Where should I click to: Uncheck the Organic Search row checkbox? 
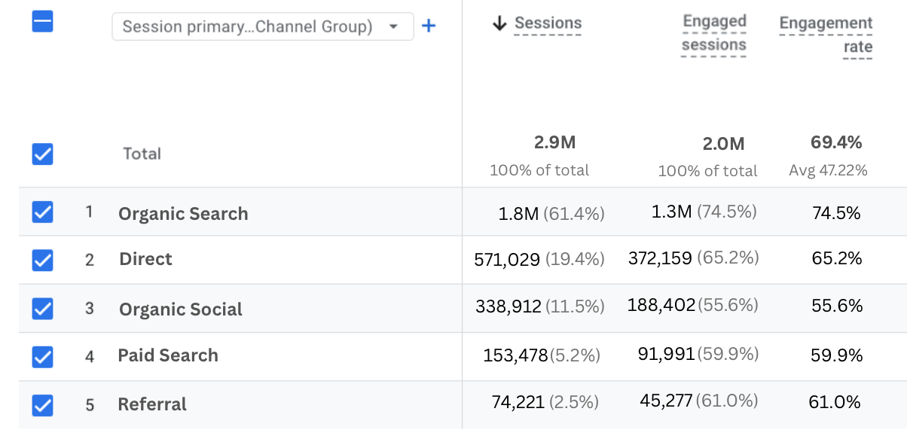[42, 213]
